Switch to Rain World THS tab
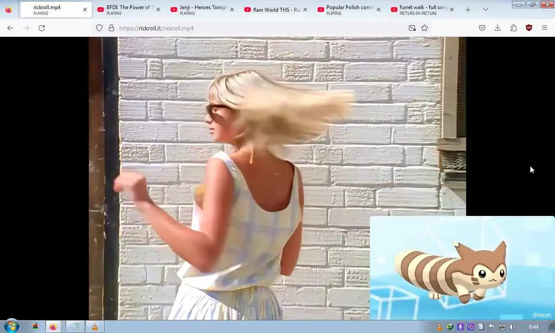This screenshot has width=555, height=333. (276, 10)
